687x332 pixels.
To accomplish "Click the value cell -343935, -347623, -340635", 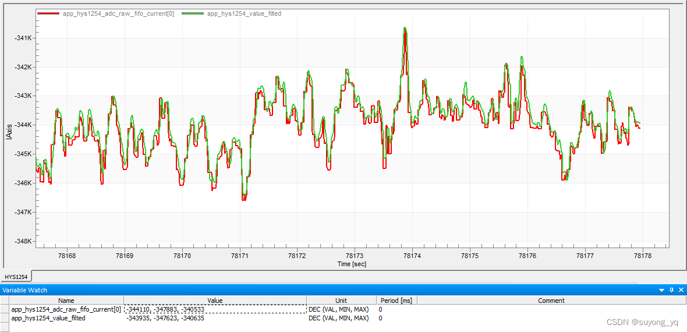I will click(x=215, y=318).
